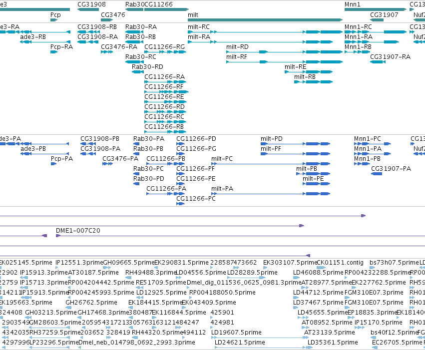Select the milt gene label
This screenshot has width=425, height=350.
click(x=193, y=15)
